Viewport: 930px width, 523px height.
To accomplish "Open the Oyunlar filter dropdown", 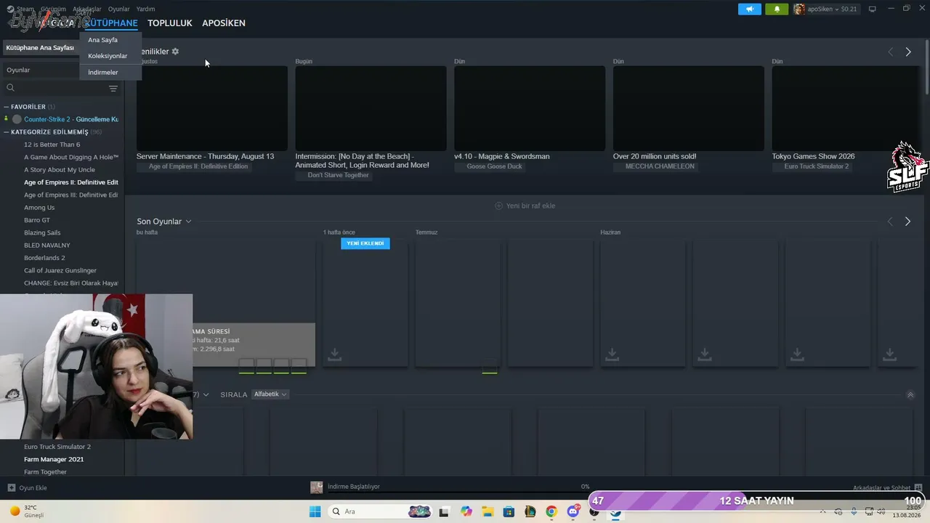I will pos(41,70).
